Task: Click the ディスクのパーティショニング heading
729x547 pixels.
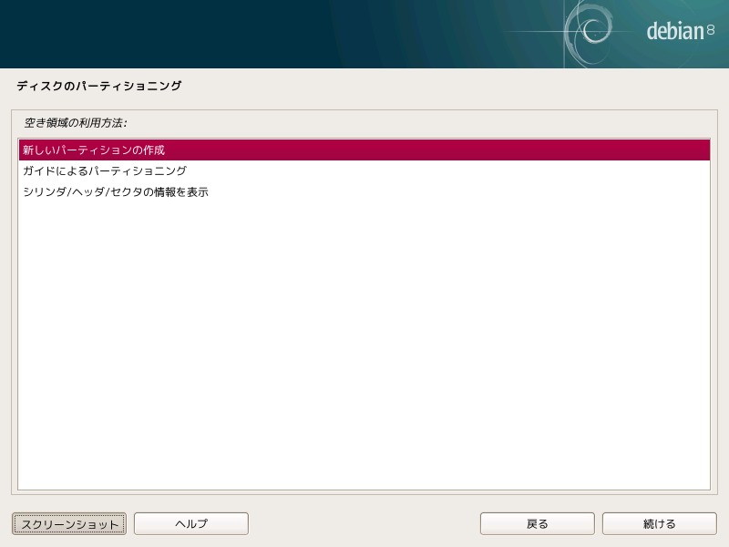Action: 99,86
